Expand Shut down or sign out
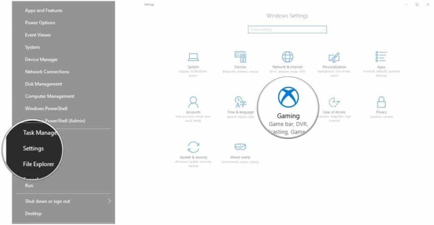Screen dimensions: 434x225 (47, 201)
